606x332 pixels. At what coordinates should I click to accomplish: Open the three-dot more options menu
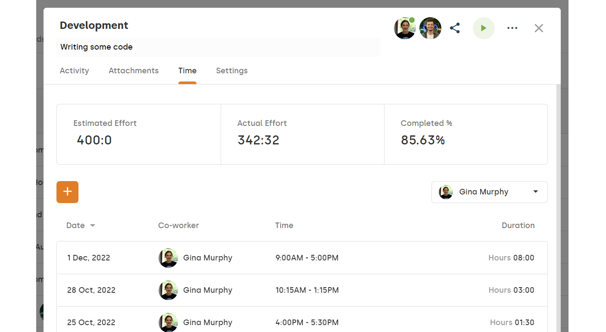click(x=512, y=28)
